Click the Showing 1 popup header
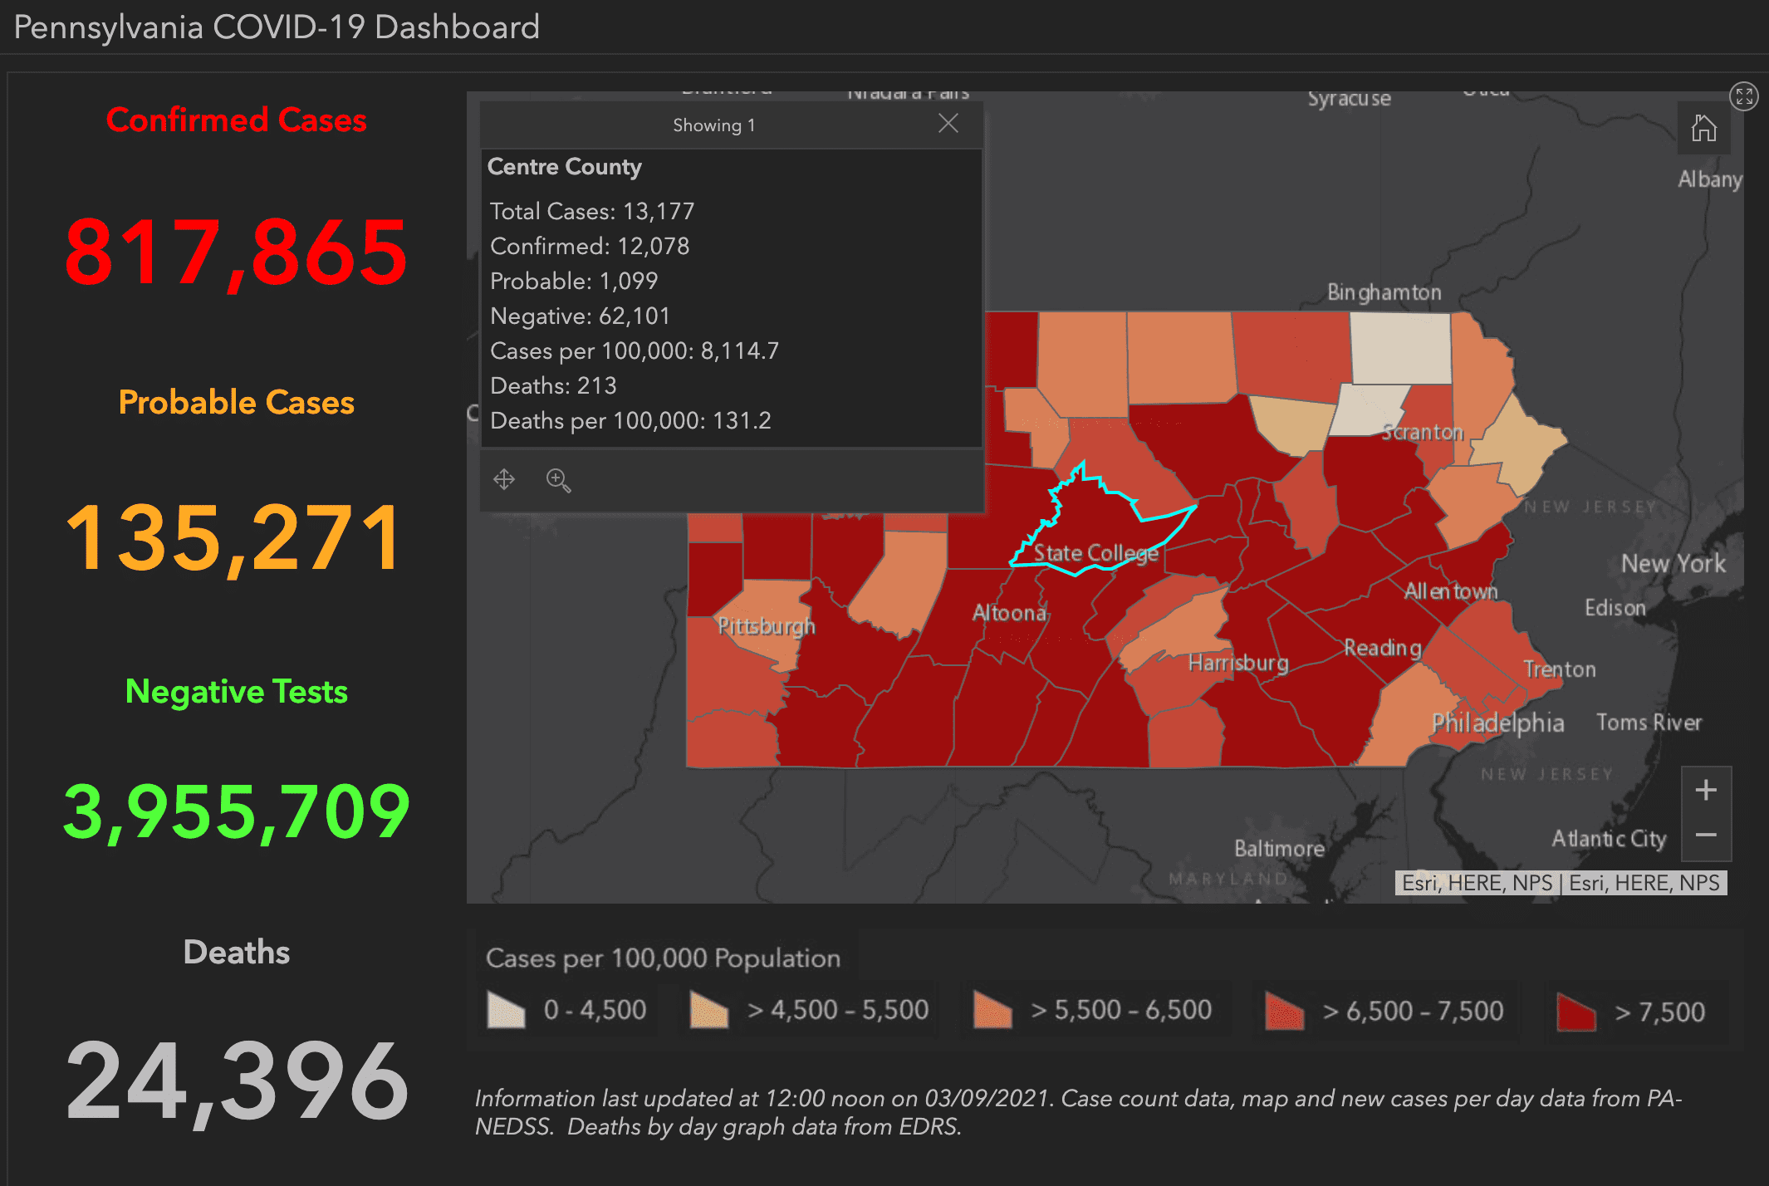 [713, 125]
